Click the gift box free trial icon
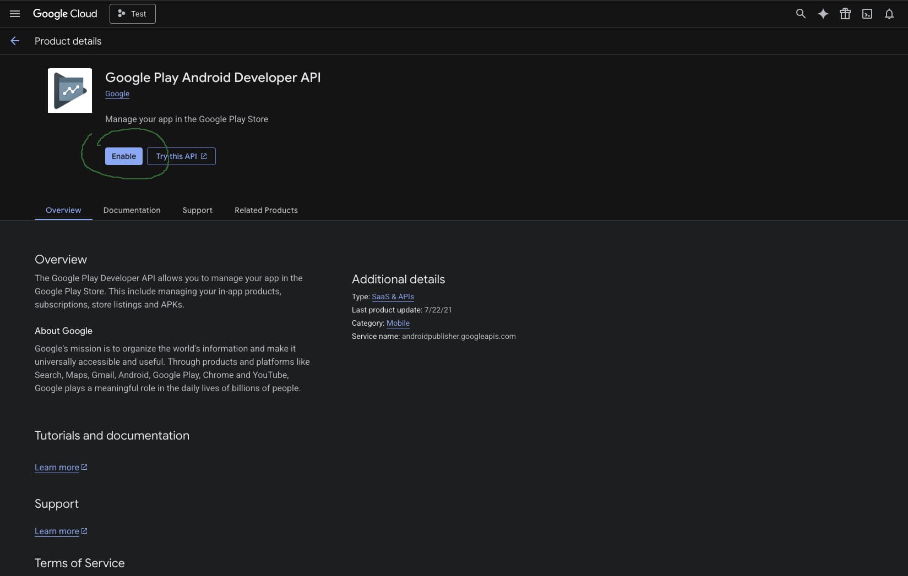 845,14
